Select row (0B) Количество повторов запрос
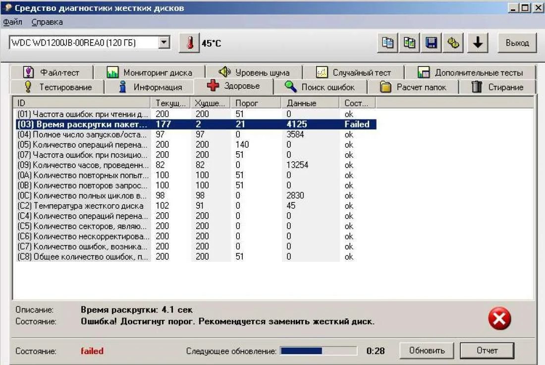This screenshot has width=545, height=365. [196, 185]
